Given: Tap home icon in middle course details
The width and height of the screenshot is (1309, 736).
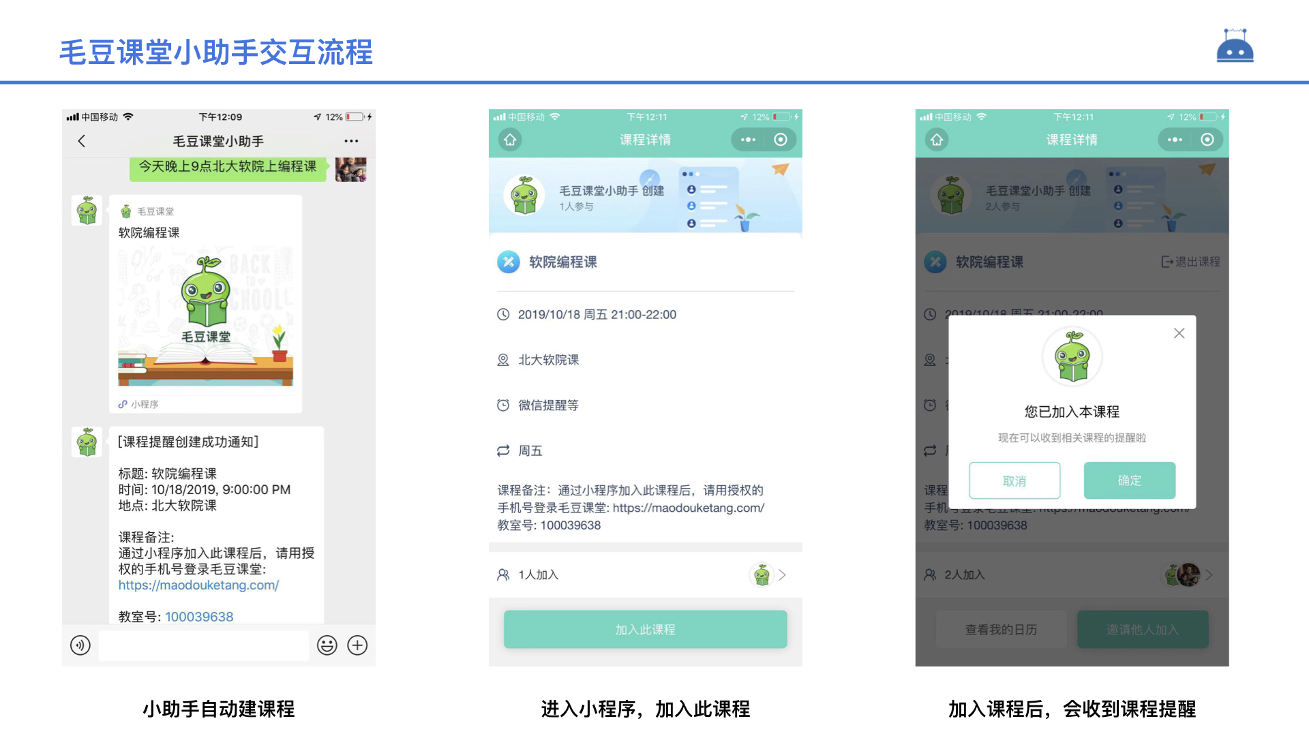Looking at the screenshot, I should tap(510, 140).
